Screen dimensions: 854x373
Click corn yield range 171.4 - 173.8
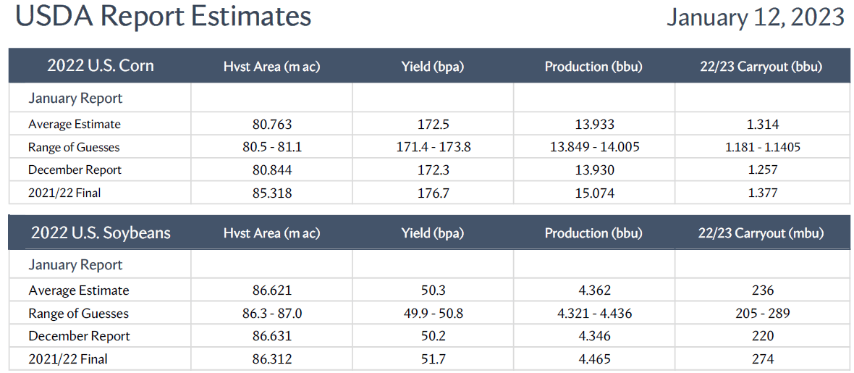433,147
